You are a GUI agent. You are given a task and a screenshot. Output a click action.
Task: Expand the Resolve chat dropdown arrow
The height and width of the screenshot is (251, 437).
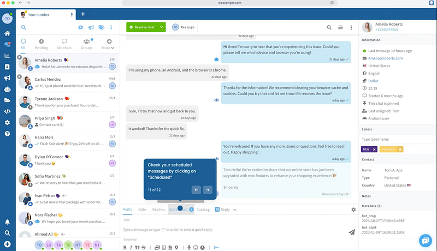pos(162,27)
